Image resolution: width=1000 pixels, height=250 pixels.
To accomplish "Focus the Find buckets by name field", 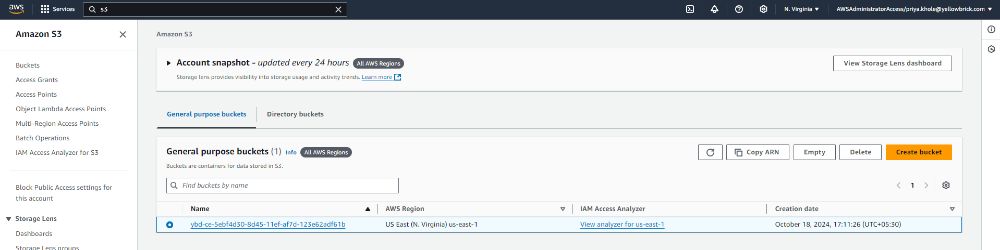I will [x=287, y=186].
